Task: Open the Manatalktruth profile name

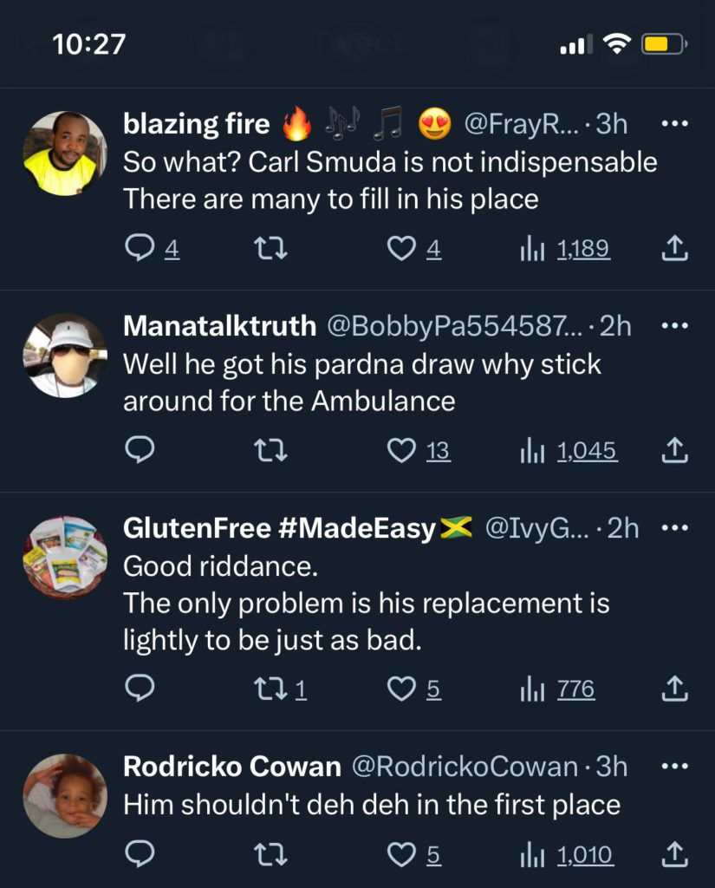Action: point(219,326)
